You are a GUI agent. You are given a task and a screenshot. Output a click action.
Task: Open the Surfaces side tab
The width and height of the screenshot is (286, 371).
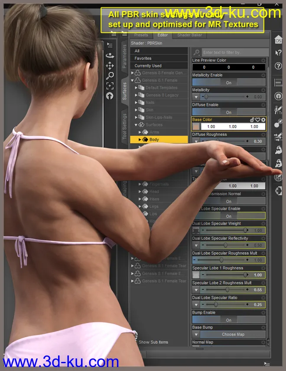124,91
